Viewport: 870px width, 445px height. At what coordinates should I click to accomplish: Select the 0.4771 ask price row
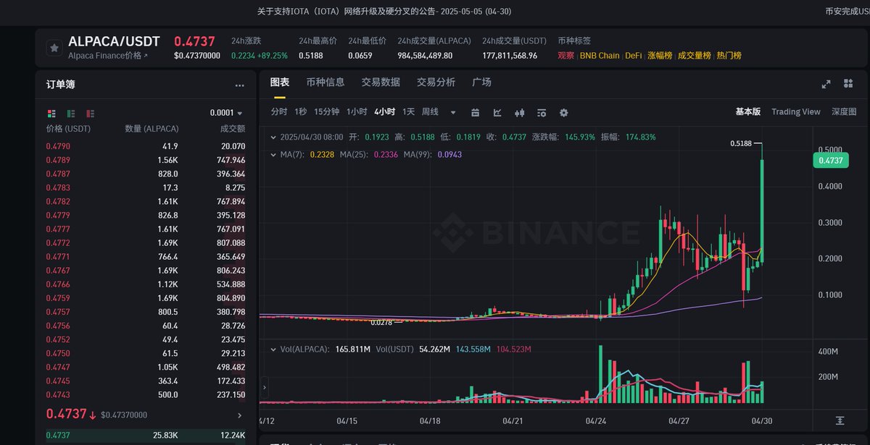click(146, 257)
